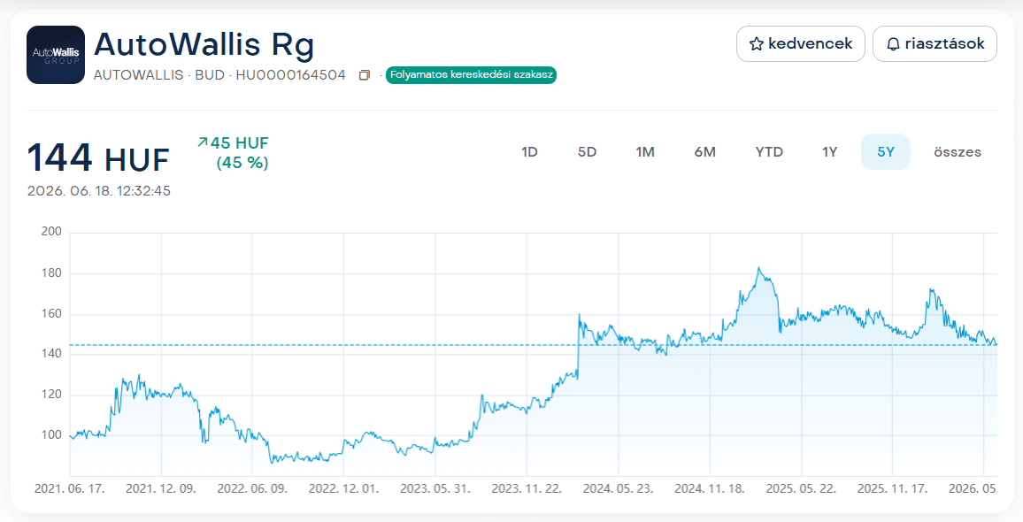Click the 2025. 05. 22. date label
1023x522 pixels.
tap(801, 488)
